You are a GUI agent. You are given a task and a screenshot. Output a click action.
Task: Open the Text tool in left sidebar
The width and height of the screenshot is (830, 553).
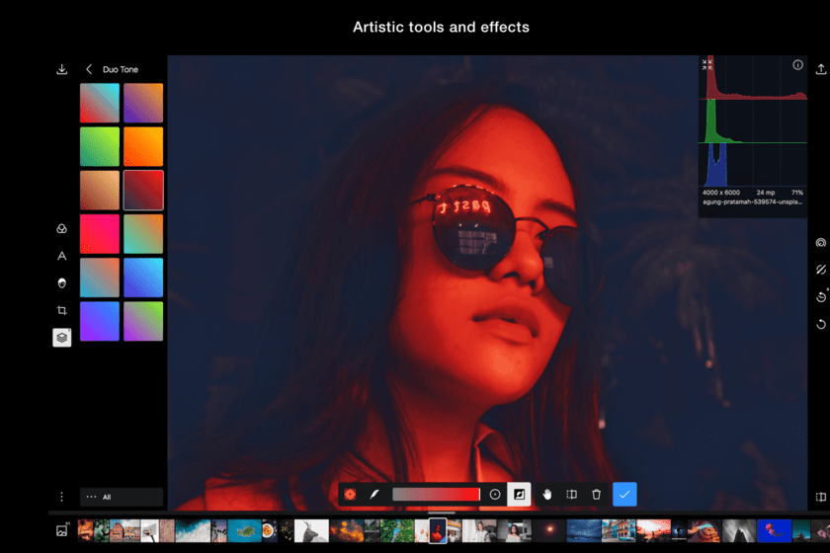(61, 256)
